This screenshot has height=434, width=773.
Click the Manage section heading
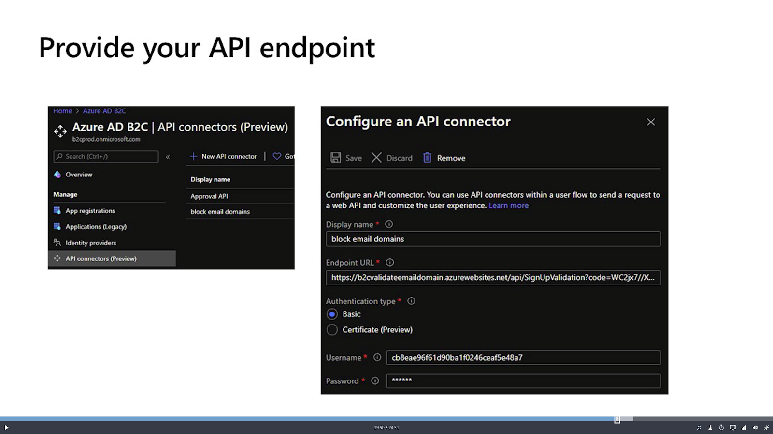pyautogui.click(x=65, y=194)
